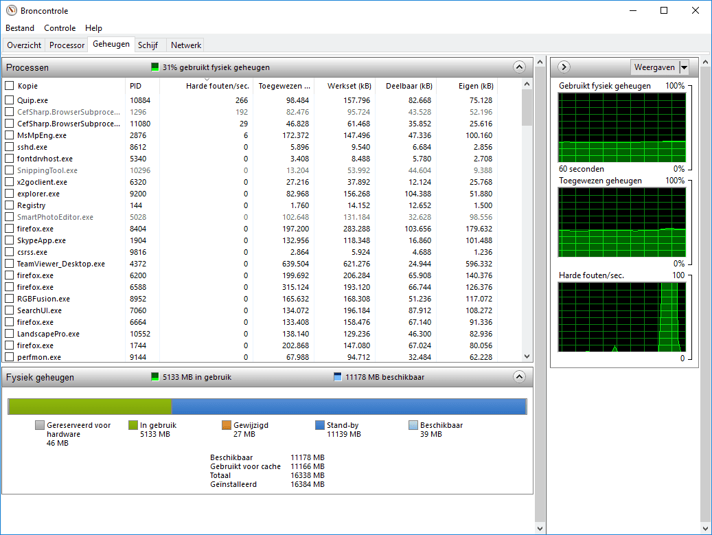Image resolution: width=712 pixels, height=535 pixels.
Task: Collapse the graphs pane with arrow button
Action: pos(564,67)
